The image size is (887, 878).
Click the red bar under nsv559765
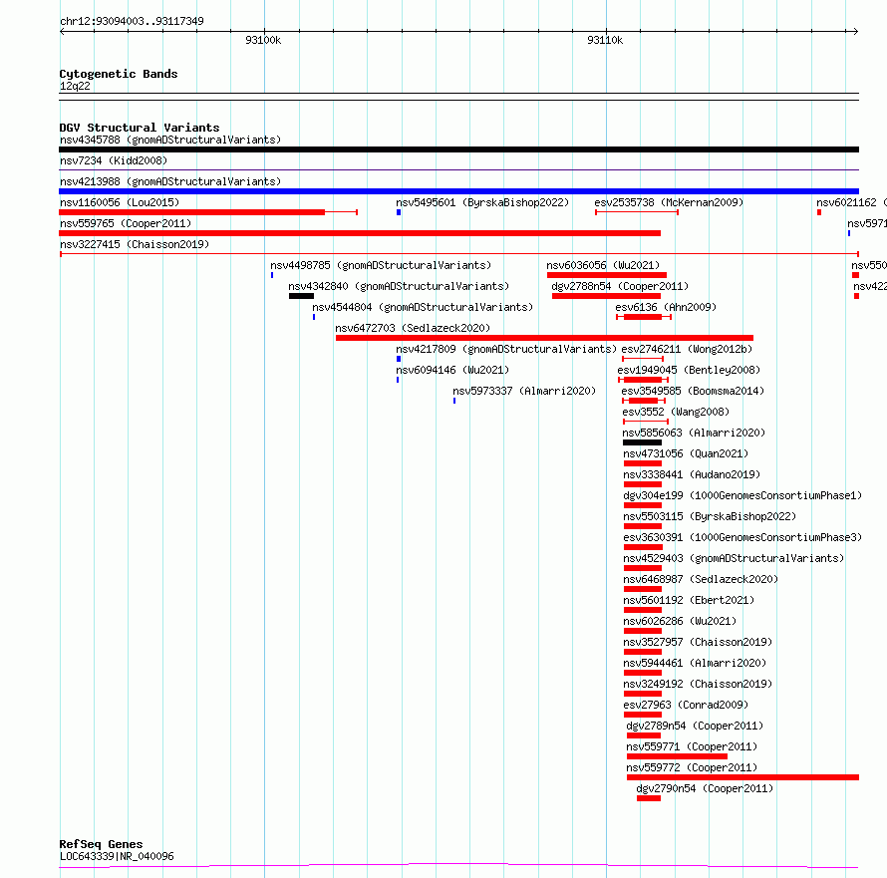coord(360,233)
